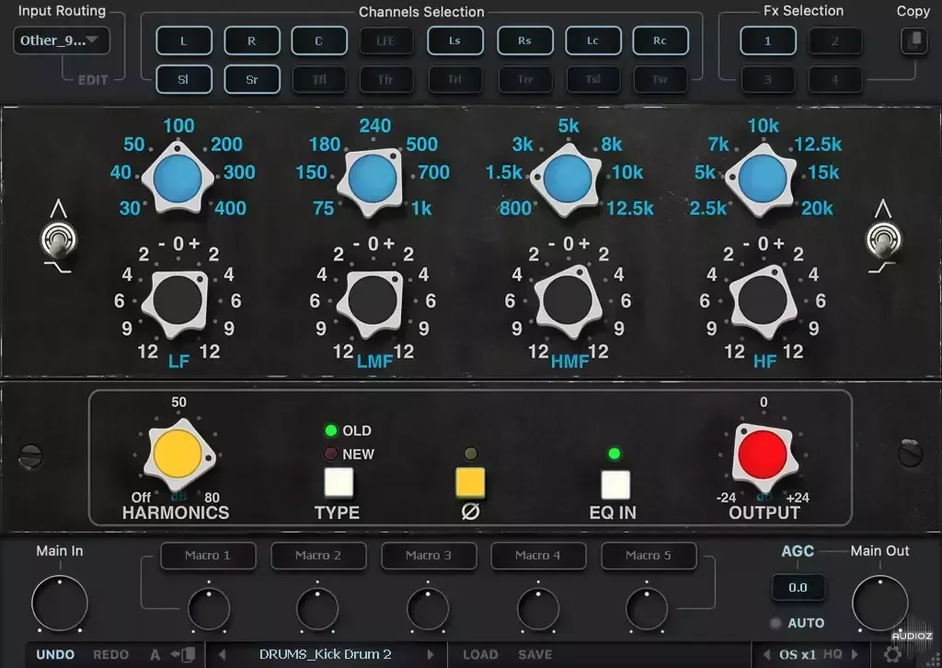Toggle the C channel button
Screen dimensions: 942x668
319,40
